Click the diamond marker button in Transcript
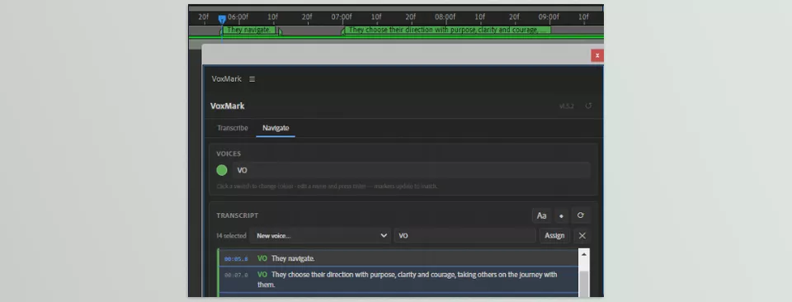The height and width of the screenshot is (302, 792). click(561, 215)
